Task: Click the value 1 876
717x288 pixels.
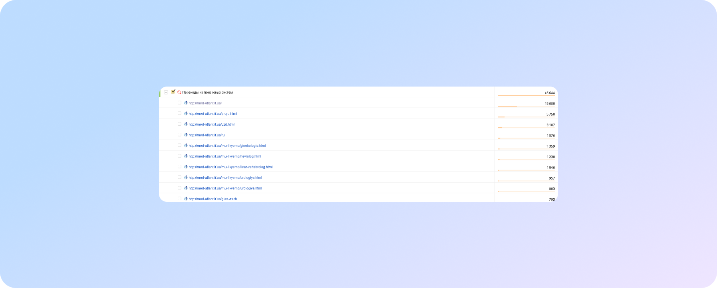Action: point(550,136)
